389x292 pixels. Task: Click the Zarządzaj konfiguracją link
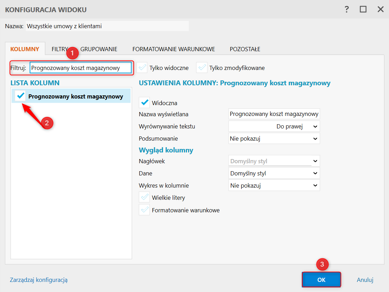39,279
